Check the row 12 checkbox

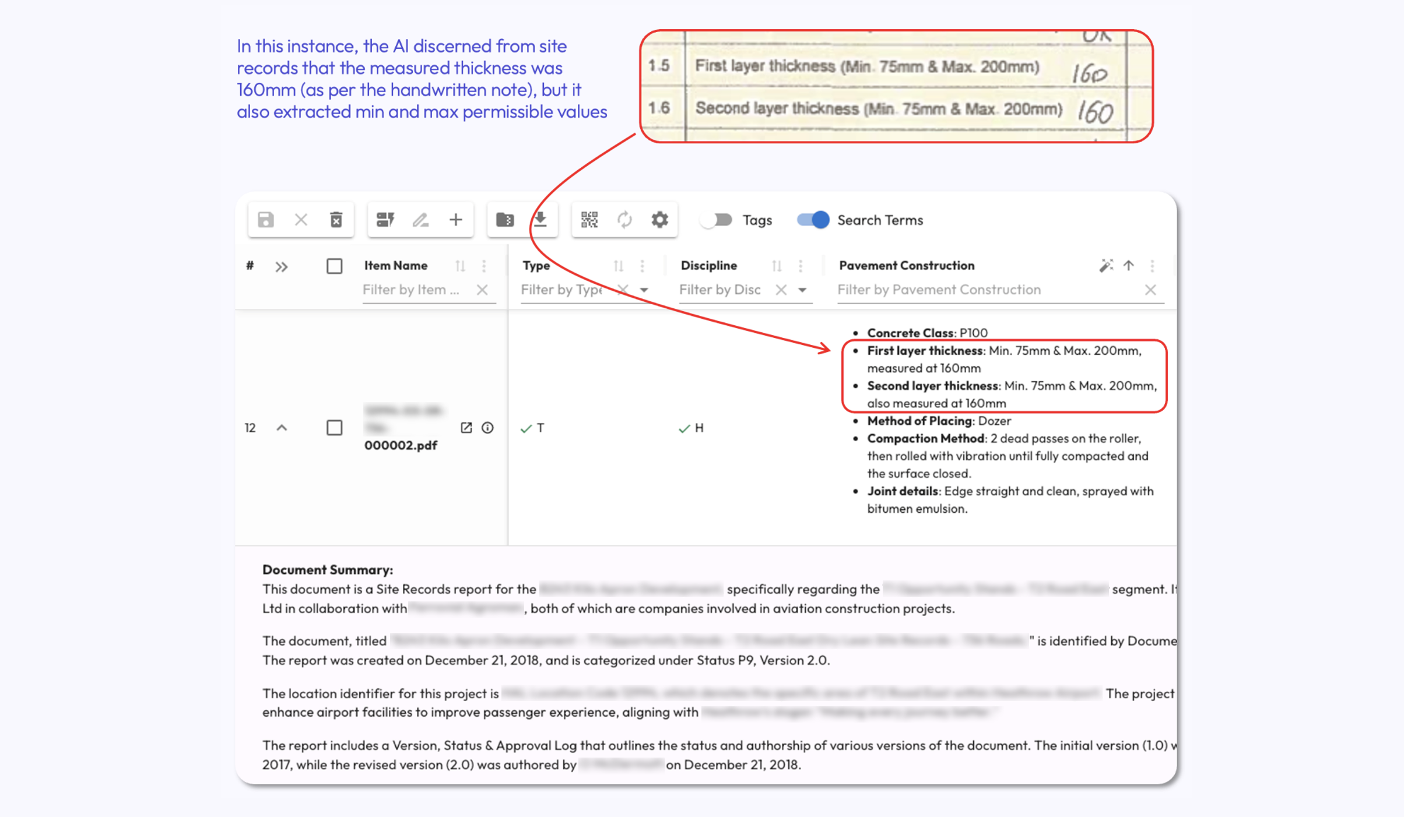coord(334,428)
